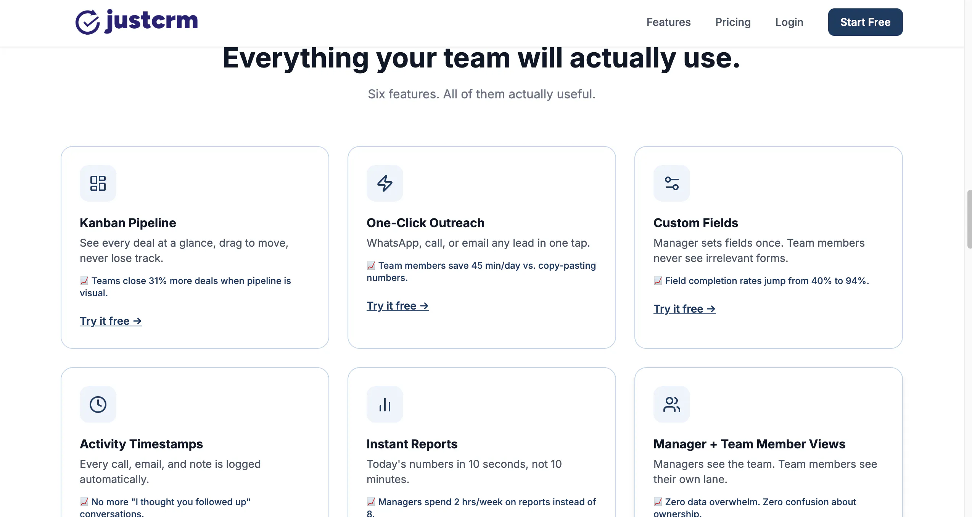Click 'Manager sets fields once' description
This screenshot has width=972, height=517.
[x=759, y=250]
